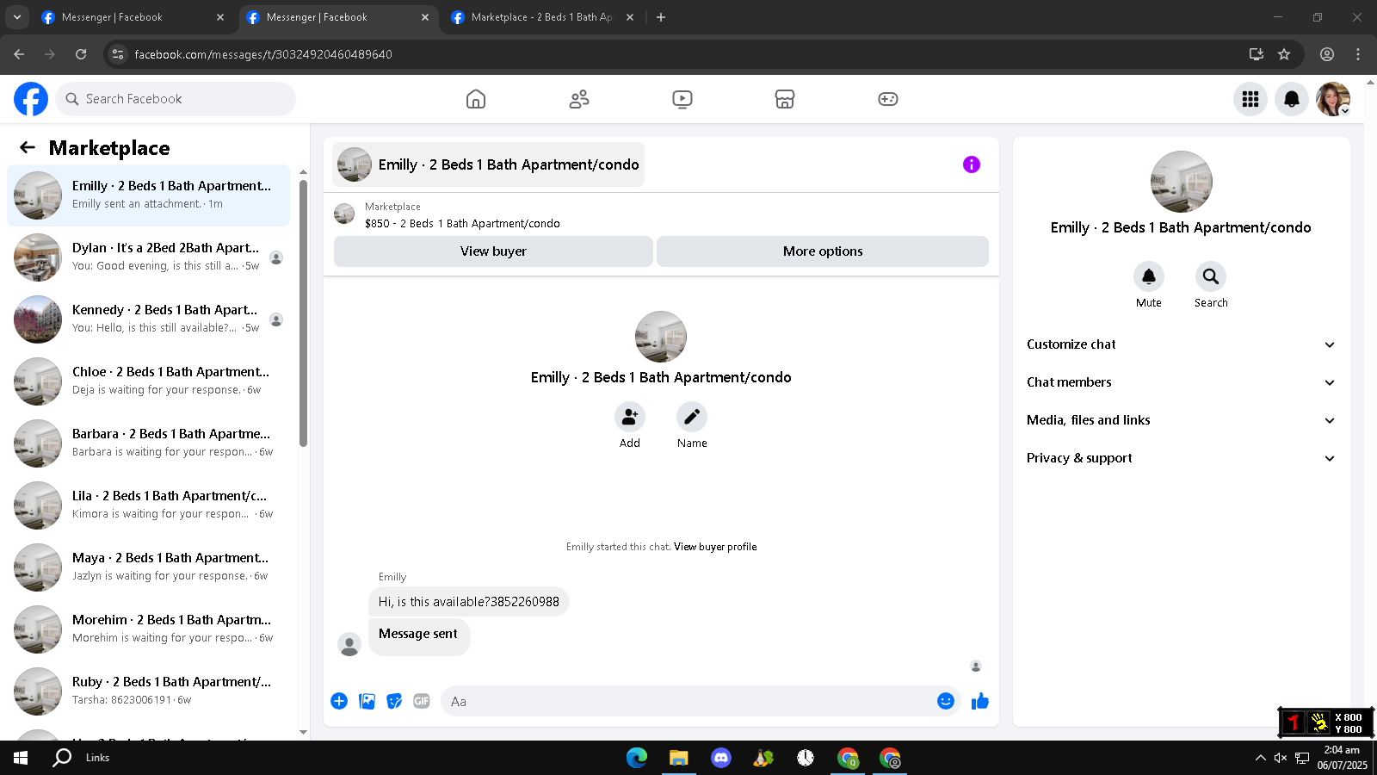Open Emilly 2 Beds 1 Bath conversation
Image resolution: width=1377 pixels, height=775 pixels.
click(x=148, y=195)
